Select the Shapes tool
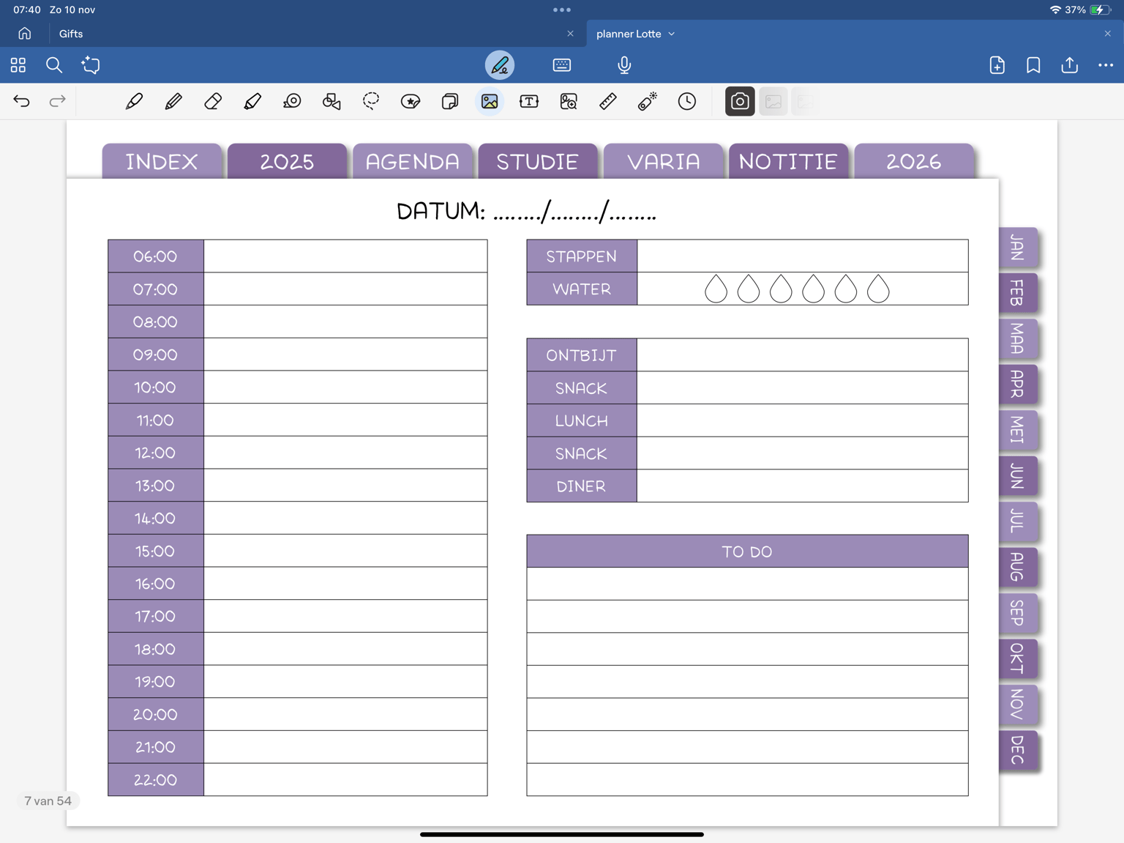 pyautogui.click(x=331, y=101)
